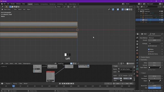This screenshot has width=164, height=92.
Task: Click the Bevel End value slider
Action: (x=155, y=88)
